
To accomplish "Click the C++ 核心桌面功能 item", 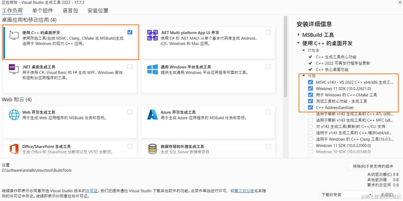I will pyautogui.click(x=332, y=70).
